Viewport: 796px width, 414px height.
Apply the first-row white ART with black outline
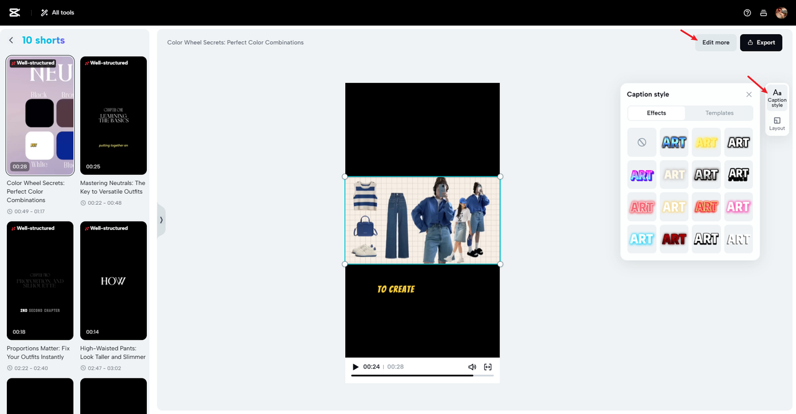(738, 143)
